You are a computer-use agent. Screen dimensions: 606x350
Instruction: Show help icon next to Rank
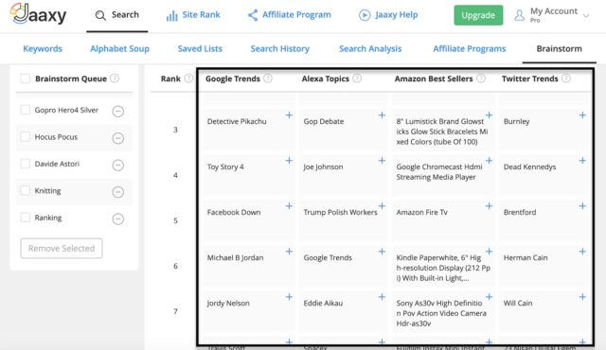(188, 79)
